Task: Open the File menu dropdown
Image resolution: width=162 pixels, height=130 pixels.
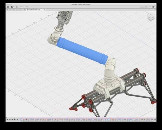Action: pos(12,7)
